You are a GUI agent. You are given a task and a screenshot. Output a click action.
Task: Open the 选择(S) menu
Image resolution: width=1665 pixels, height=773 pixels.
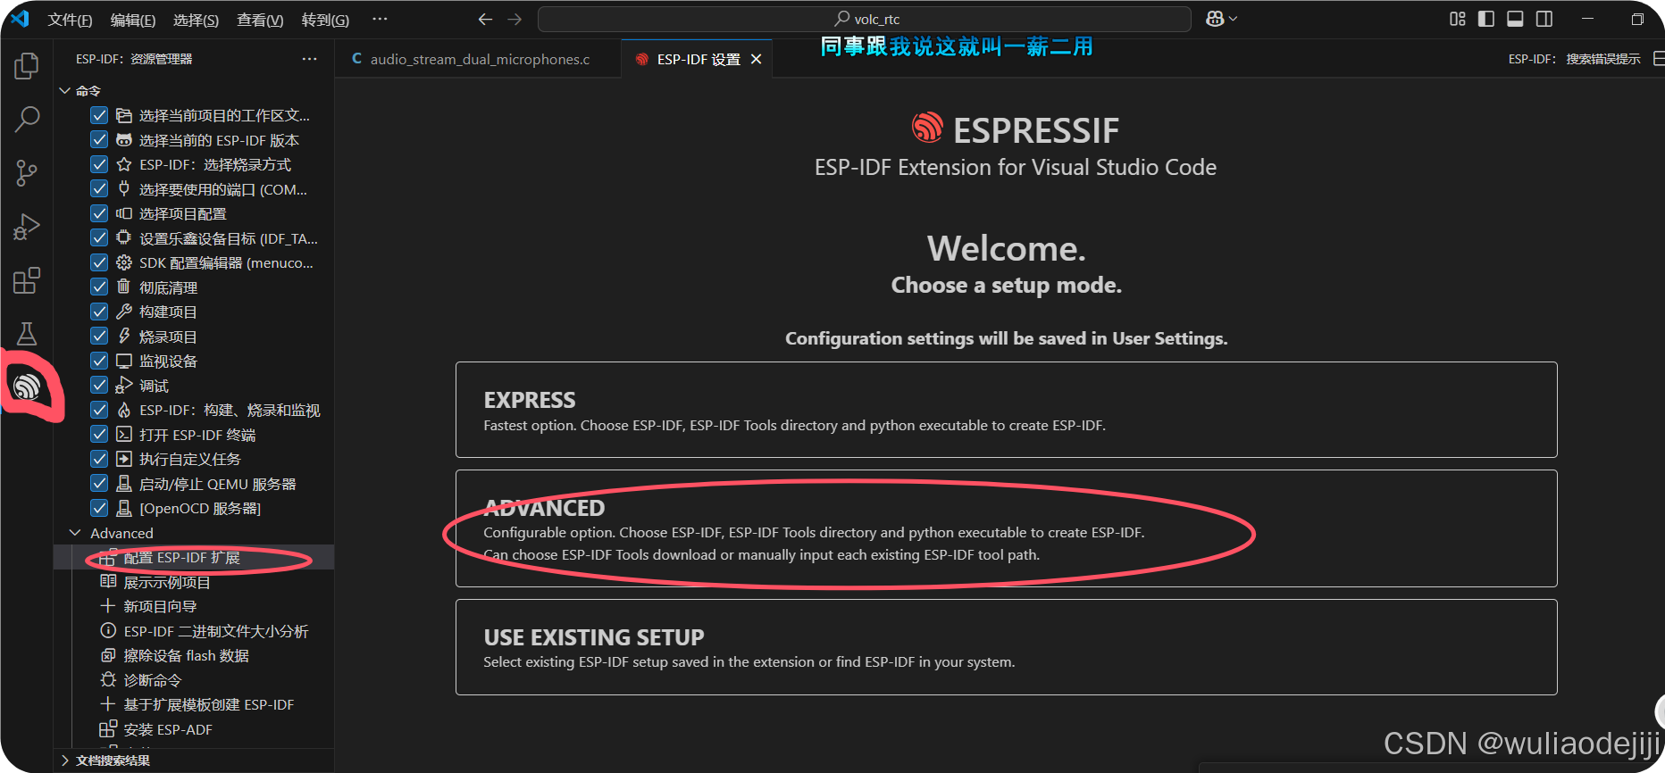coord(196,20)
